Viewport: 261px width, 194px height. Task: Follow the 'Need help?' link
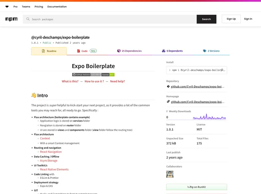point(117,81)
